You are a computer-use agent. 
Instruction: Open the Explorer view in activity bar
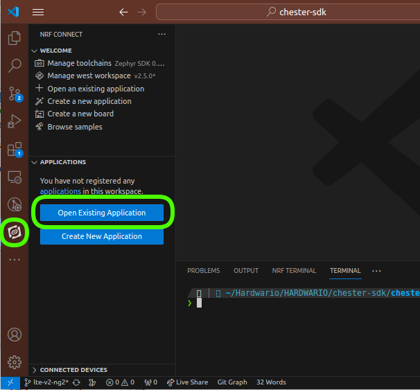(x=14, y=38)
